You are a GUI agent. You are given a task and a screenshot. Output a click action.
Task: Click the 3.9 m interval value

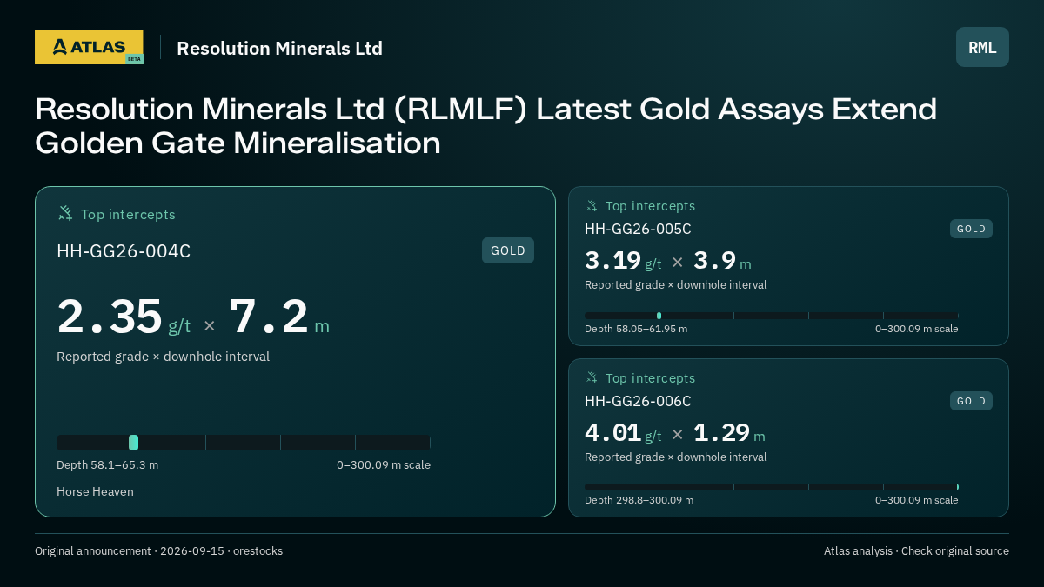722,261
